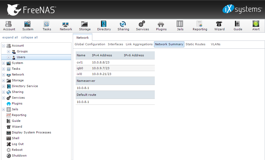The height and width of the screenshot is (160, 265).
Task: Select the Global Configuration tab
Action: [x=90, y=44]
